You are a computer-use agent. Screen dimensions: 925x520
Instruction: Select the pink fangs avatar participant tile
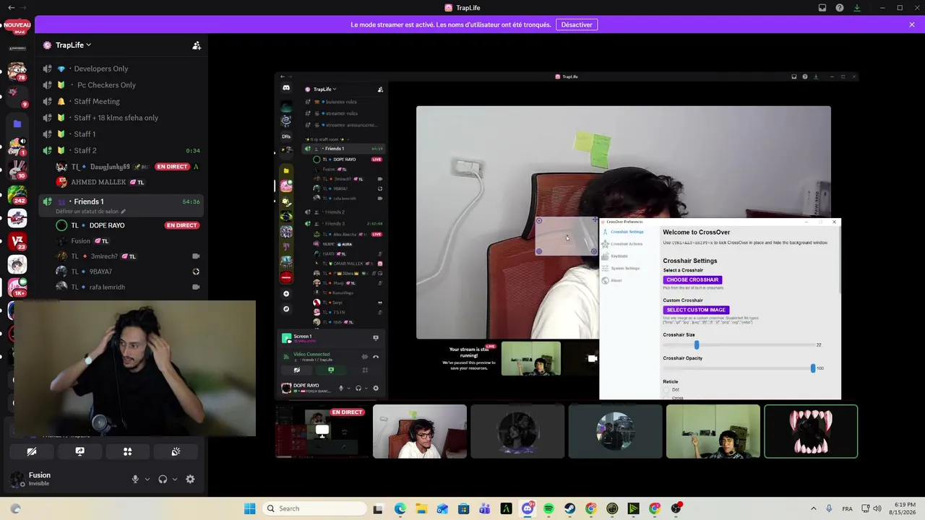[x=811, y=431]
